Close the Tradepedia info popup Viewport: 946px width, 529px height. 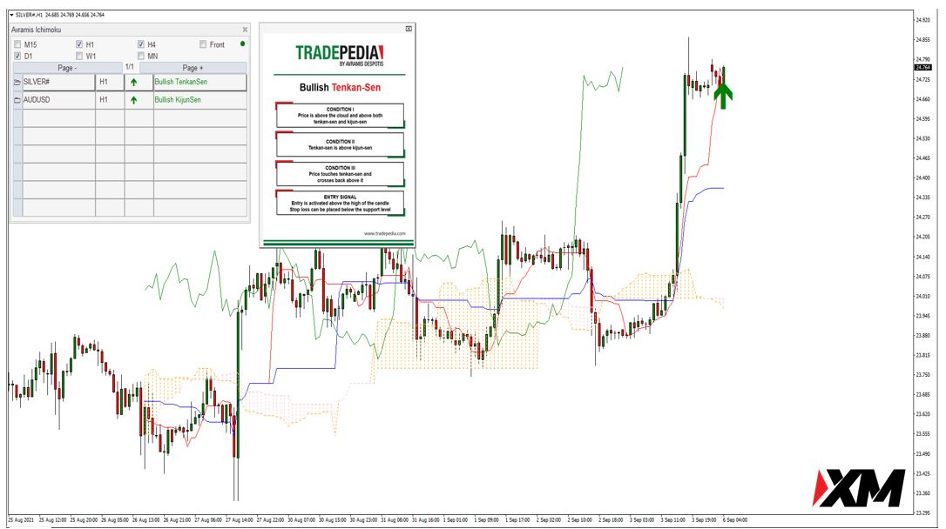coord(409,29)
